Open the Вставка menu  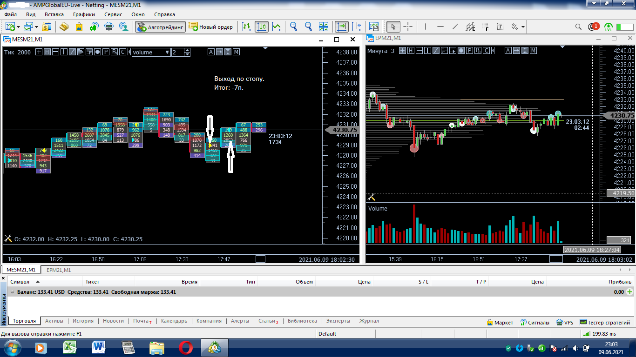(x=54, y=14)
